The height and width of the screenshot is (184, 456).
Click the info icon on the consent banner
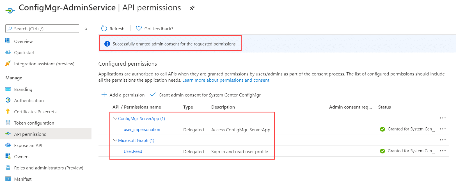[107, 44]
